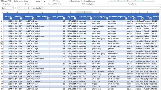The width and height of the screenshot is (161, 90).
Task: Open the Ship date filter dropdown
Action: click(x=75, y=18)
